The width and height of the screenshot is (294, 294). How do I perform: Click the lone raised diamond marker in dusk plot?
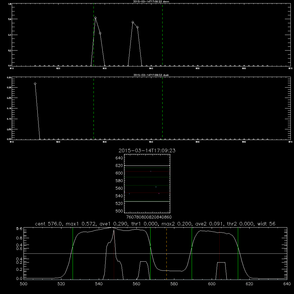pos(35,83)
